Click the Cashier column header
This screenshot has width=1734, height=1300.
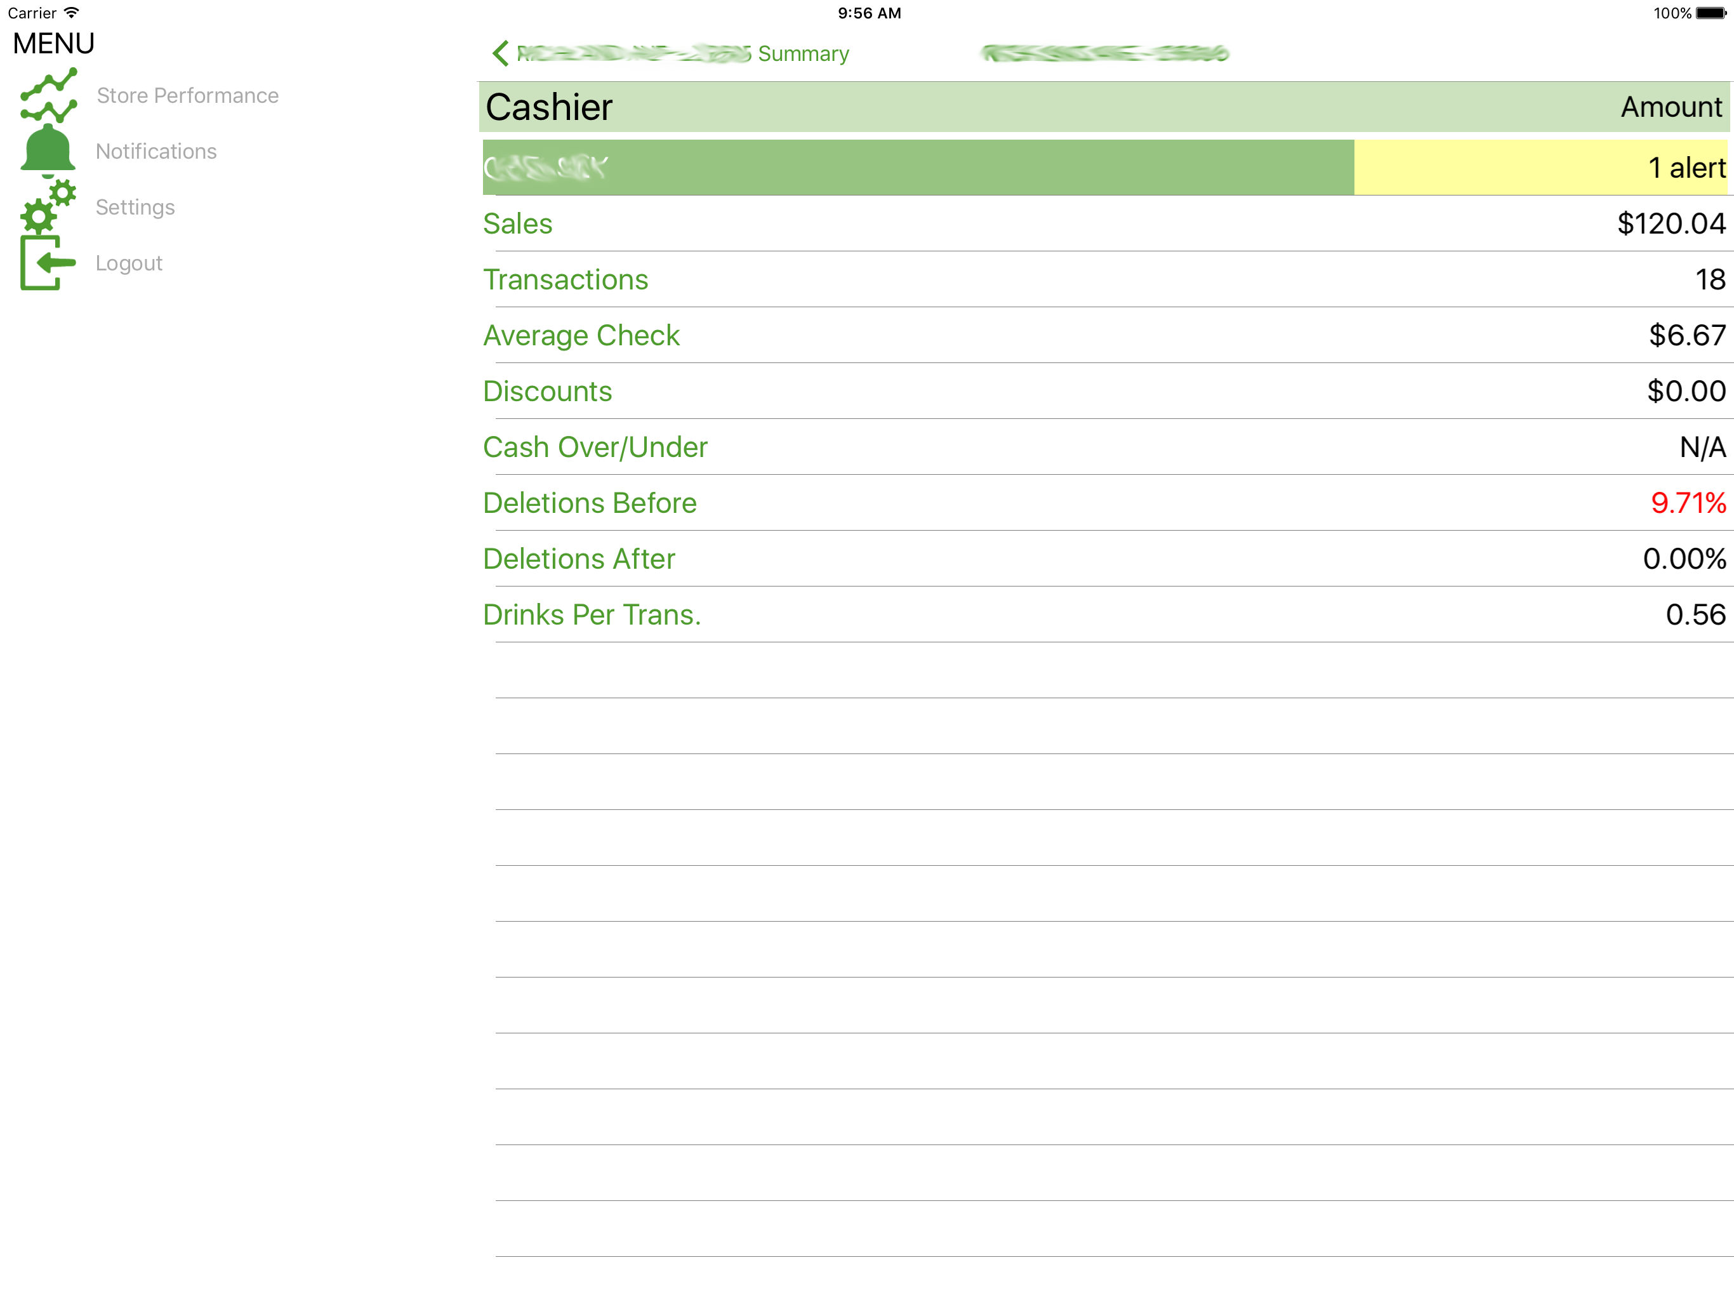click(x=549, y=107)
